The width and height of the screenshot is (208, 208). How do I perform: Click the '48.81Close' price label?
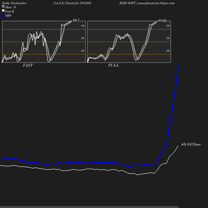(x=191, y=144)
